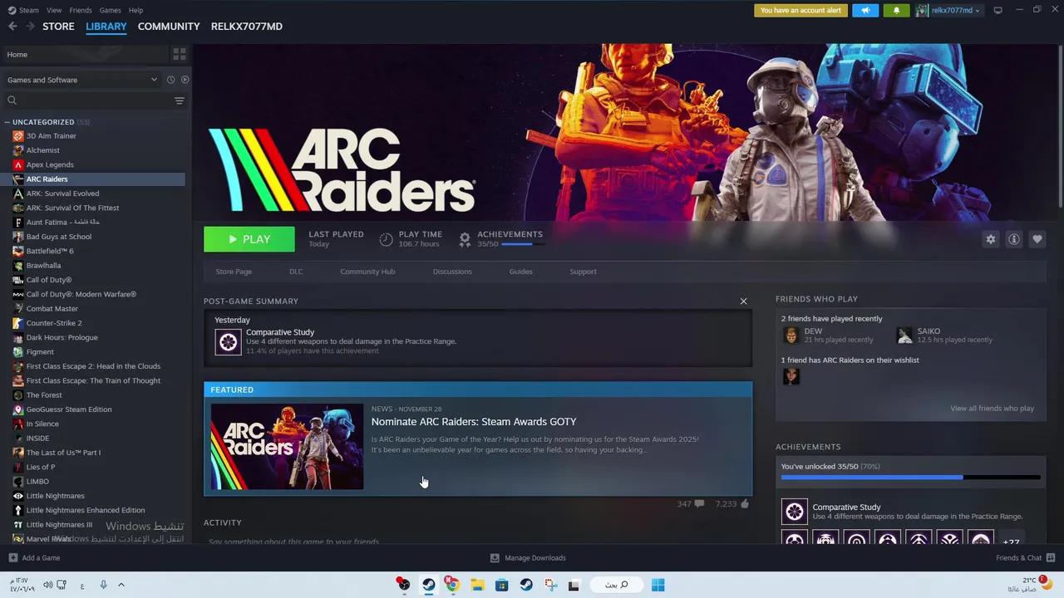Screen dimensions: 1064x598
Task: Go back with the left arrow button
Action: (x=12, y=27)
